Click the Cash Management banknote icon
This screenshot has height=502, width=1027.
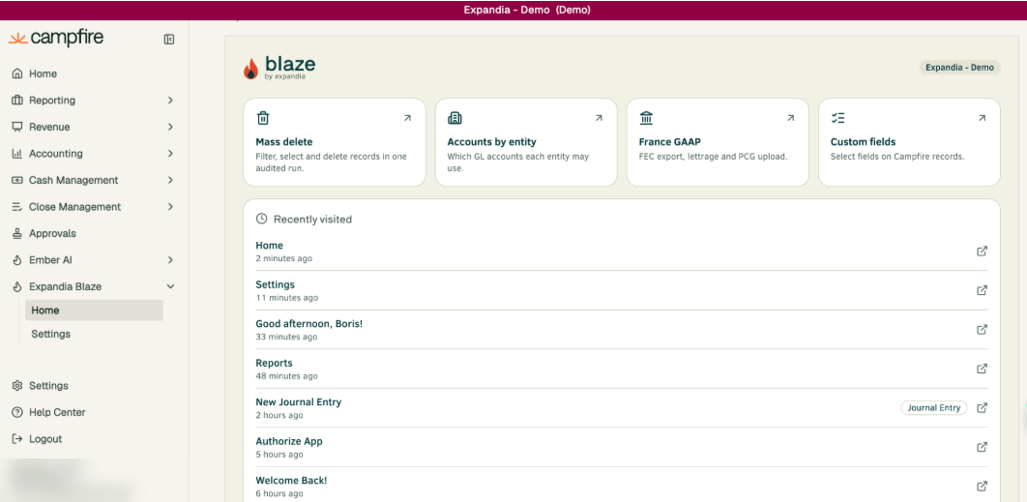tap(17, 180)
